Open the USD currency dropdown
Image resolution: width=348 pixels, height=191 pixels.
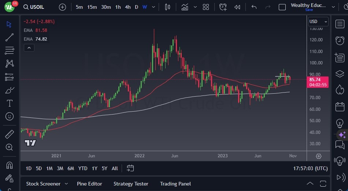[318, 22]
